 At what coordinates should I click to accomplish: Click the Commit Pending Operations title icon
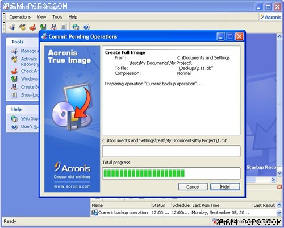44,36
